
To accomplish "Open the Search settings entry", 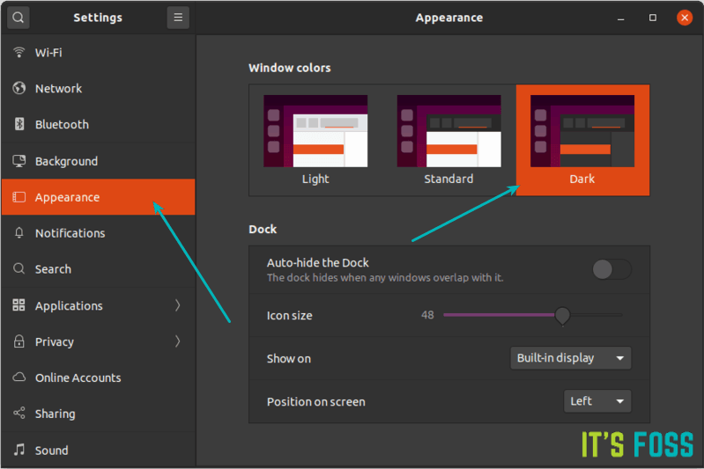I will point(53,269).
